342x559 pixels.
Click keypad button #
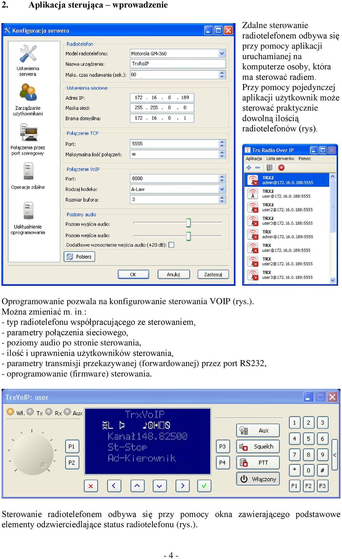[x=322, y=470]
